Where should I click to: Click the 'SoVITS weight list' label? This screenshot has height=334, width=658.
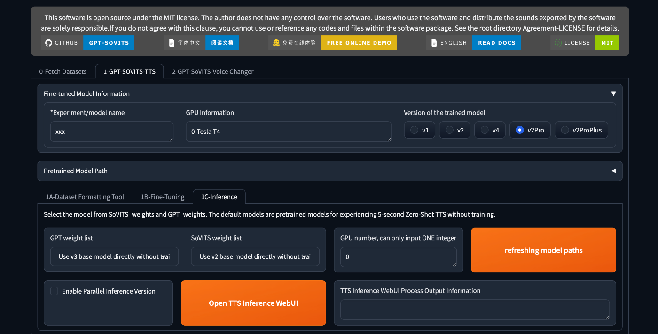coord(216,238)
